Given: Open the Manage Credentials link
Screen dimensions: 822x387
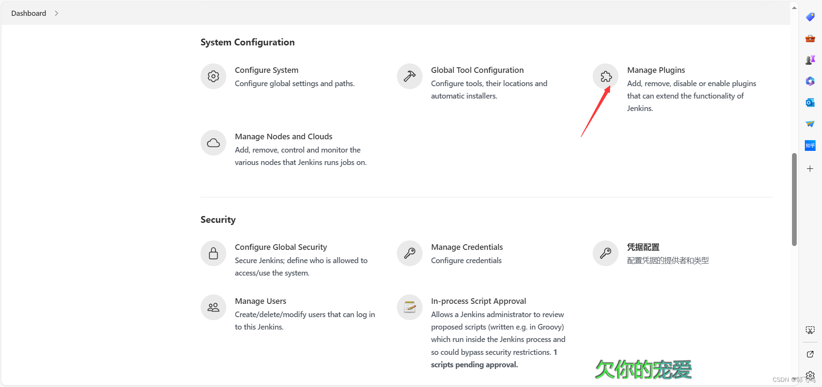Looking at the screenshot, I should click(x=467, y=247).
